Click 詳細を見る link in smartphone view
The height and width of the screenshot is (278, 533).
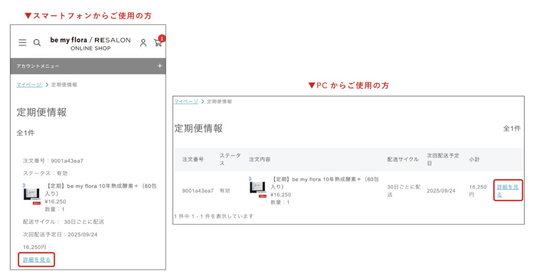[x=37, y=259]
